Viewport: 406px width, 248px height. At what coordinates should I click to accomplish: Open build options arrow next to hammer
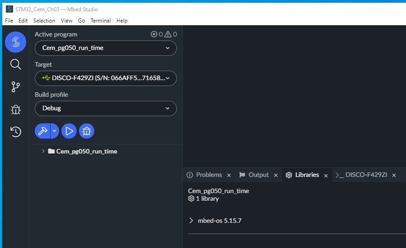click(x=55, y=131)
